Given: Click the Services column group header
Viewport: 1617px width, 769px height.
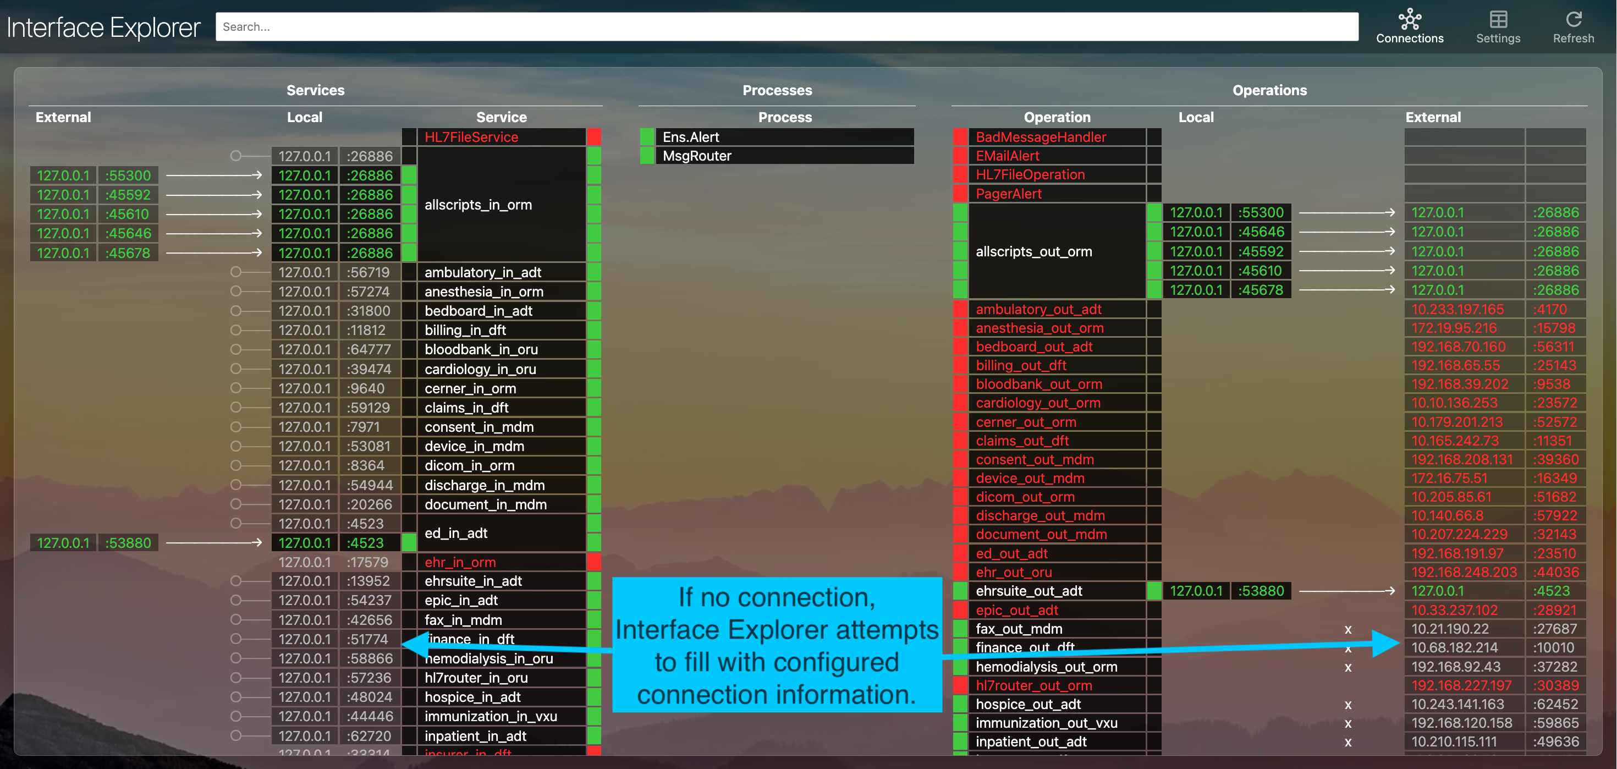Looking at the screenshot, I should (x=315, y=90).
